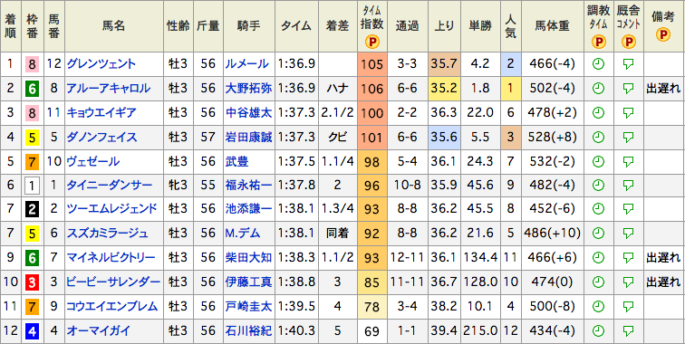Open training time clock icon for ツーエムレジェンド
Screen dimensions: 685x344
tap(598, 209)
